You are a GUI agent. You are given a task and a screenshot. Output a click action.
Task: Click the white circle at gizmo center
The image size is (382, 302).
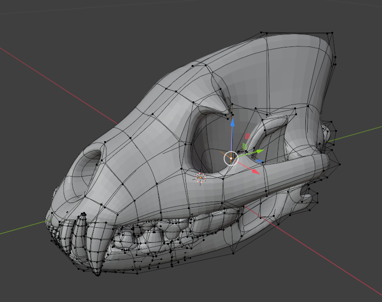coord(231,158)
